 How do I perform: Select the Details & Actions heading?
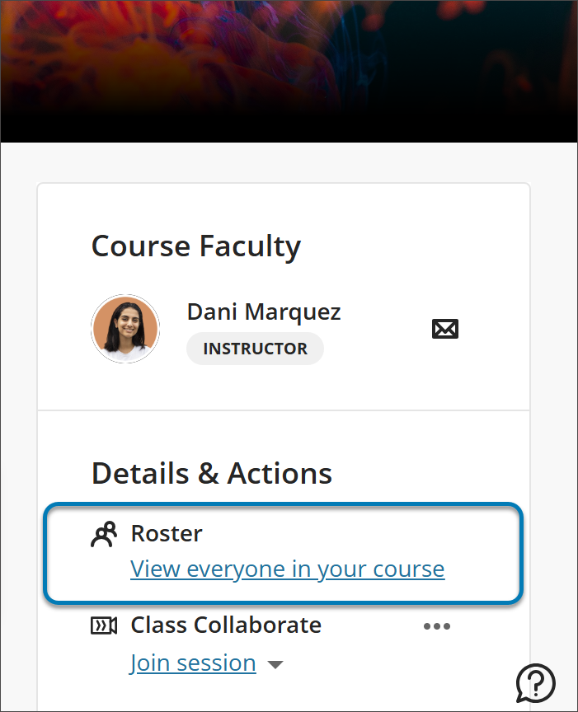[x=212, y=473]
